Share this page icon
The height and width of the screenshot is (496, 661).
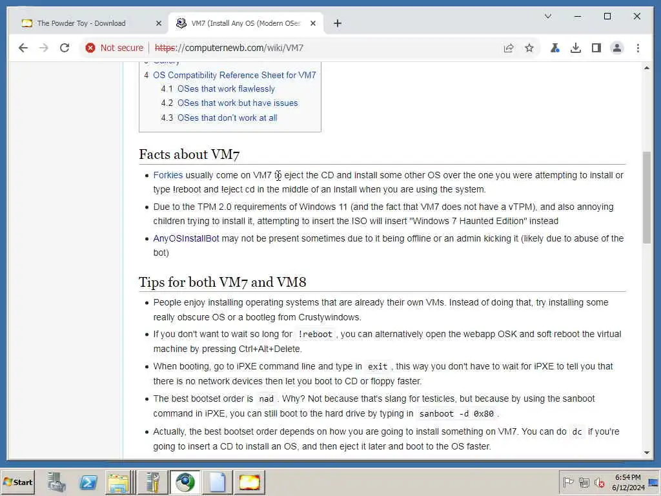click(509, 48)
